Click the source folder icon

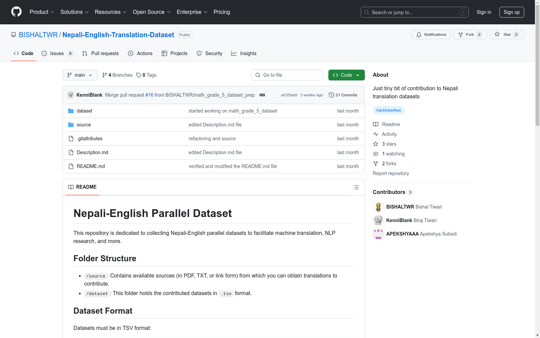tap(71, 125)
